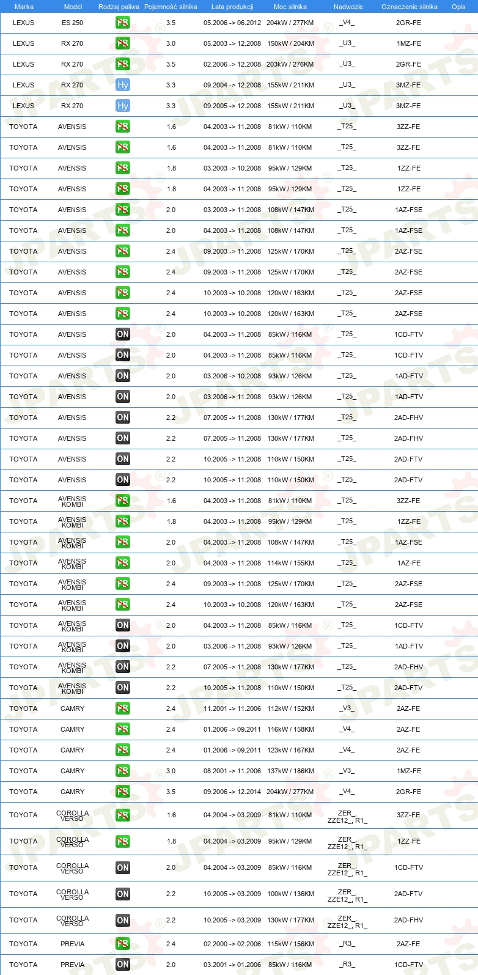
Task: Click petrol icon for Previa 2.4 row
Action: coord(123,944)
